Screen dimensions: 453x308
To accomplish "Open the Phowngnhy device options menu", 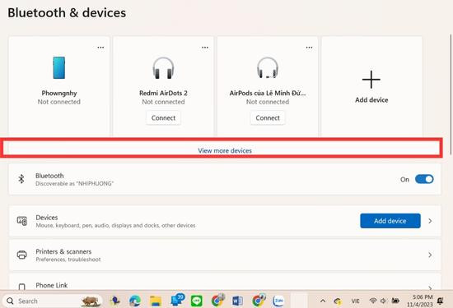I will 100,48.
